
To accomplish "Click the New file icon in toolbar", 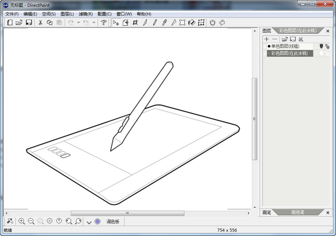I will point(10,23).
